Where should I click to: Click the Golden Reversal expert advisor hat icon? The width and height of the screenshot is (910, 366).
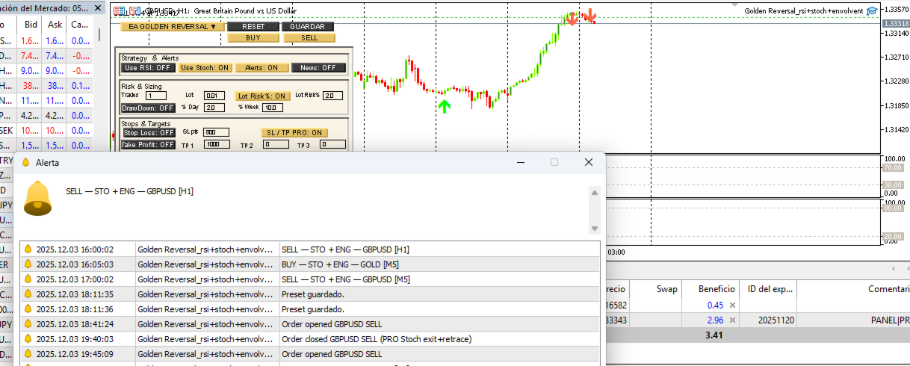tap(871, 10)
